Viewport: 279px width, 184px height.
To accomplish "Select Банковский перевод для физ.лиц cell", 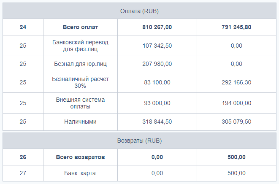I will click(x=80, y=46).
